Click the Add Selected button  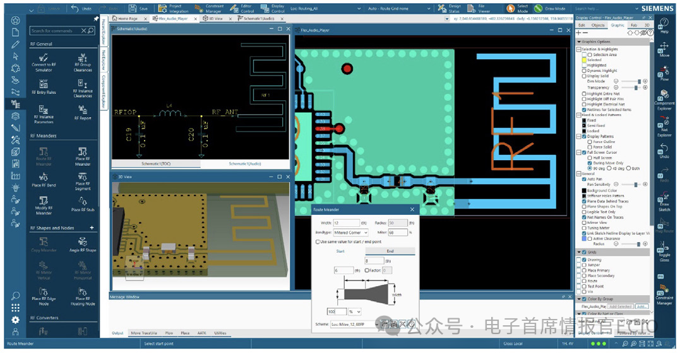[621, 306]
